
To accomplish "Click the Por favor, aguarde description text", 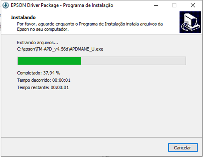I will coord(90,24).
